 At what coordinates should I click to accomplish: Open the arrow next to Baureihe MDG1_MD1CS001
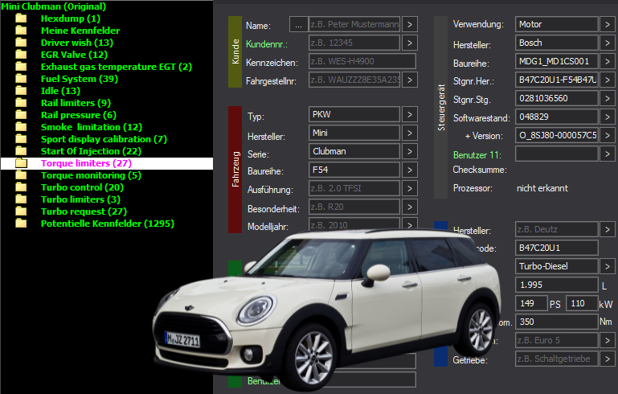coord(608,61)
